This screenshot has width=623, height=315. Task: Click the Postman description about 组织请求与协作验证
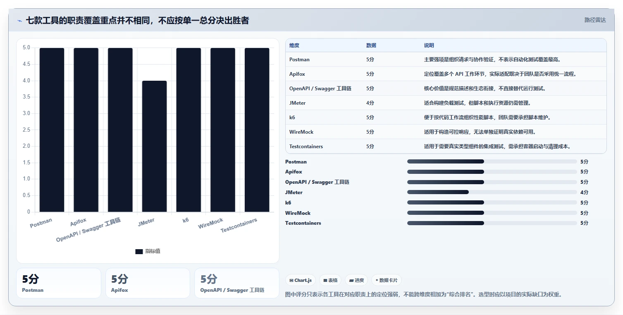point(492,60)
